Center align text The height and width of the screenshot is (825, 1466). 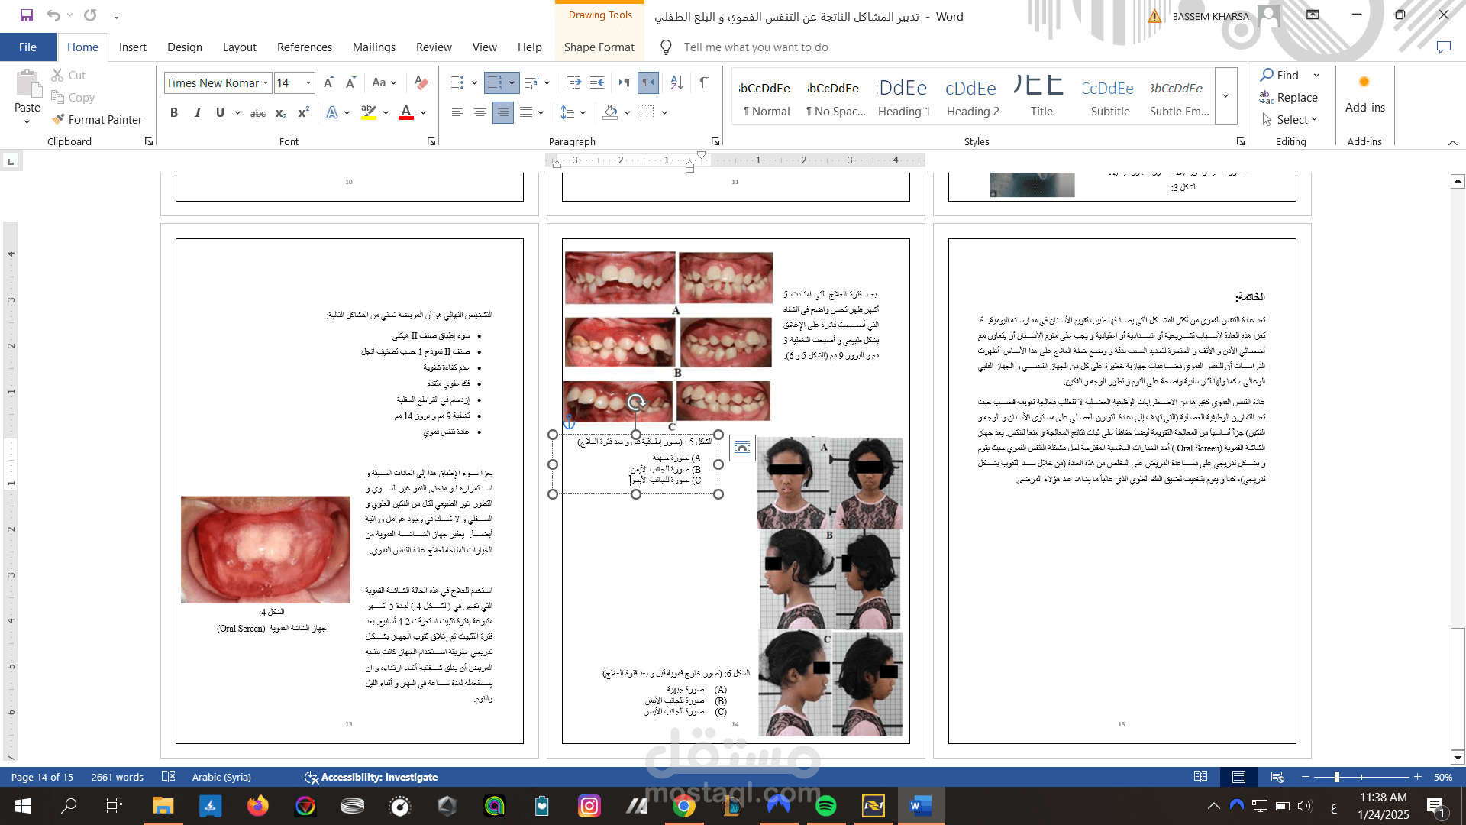(x=480, y=112)
